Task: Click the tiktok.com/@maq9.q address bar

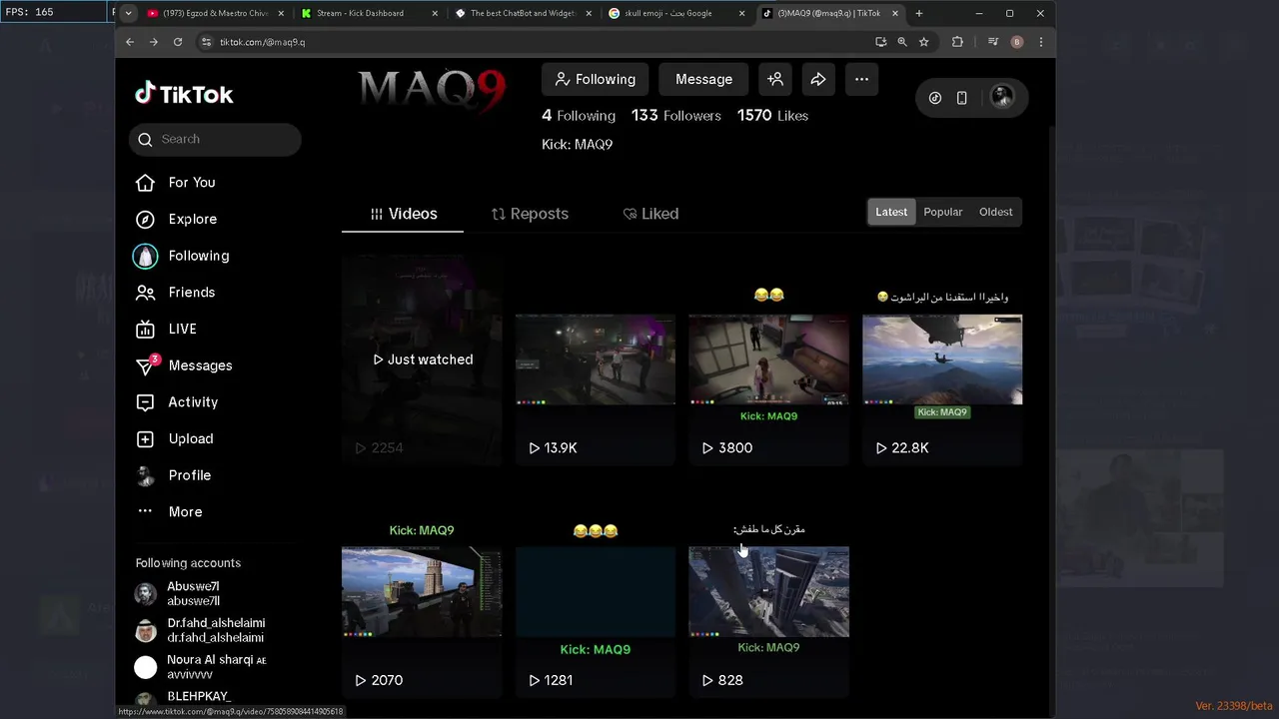Action: 534,42
